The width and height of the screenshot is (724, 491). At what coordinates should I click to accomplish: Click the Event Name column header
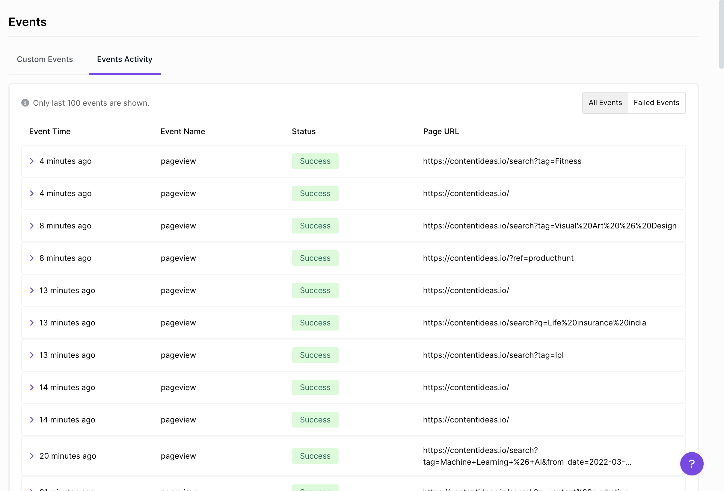pos(183,131)
